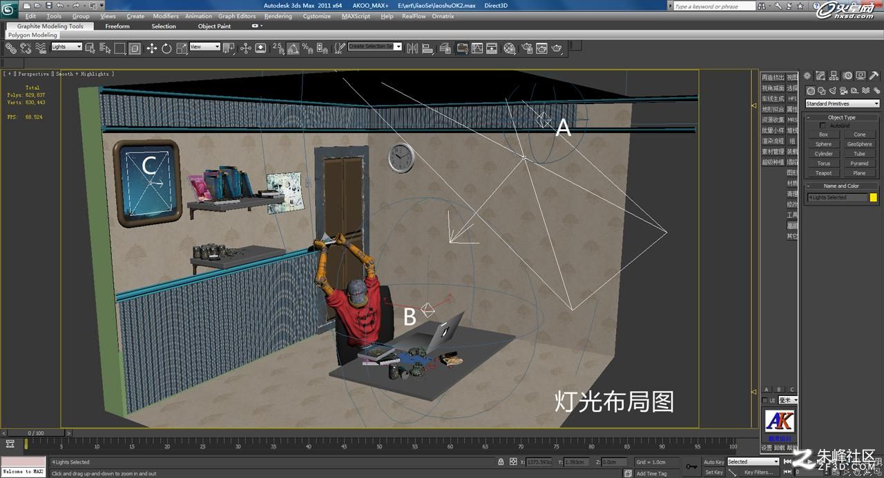The width and height of the screenshot is (884, 478).
Task: Toggle Select and Manipulate tool
Action: point(245,48)
